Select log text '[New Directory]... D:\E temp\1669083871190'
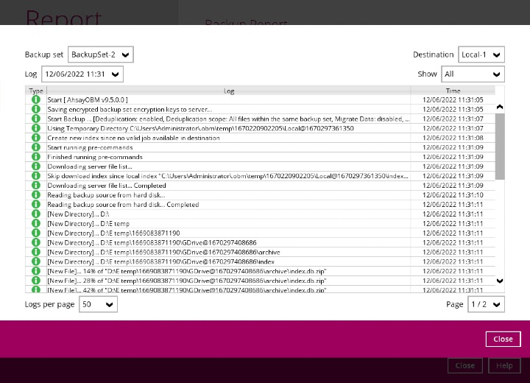530x383 pixels. [x=113, y=233]
